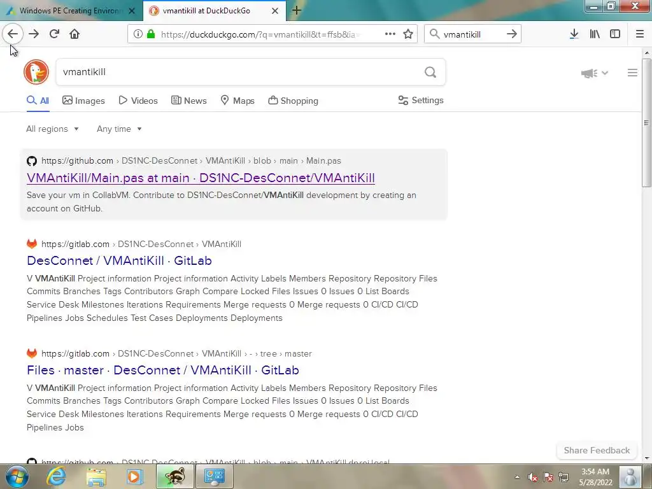
Task: Open the search Settings dropdown
Action: (421, 100)
